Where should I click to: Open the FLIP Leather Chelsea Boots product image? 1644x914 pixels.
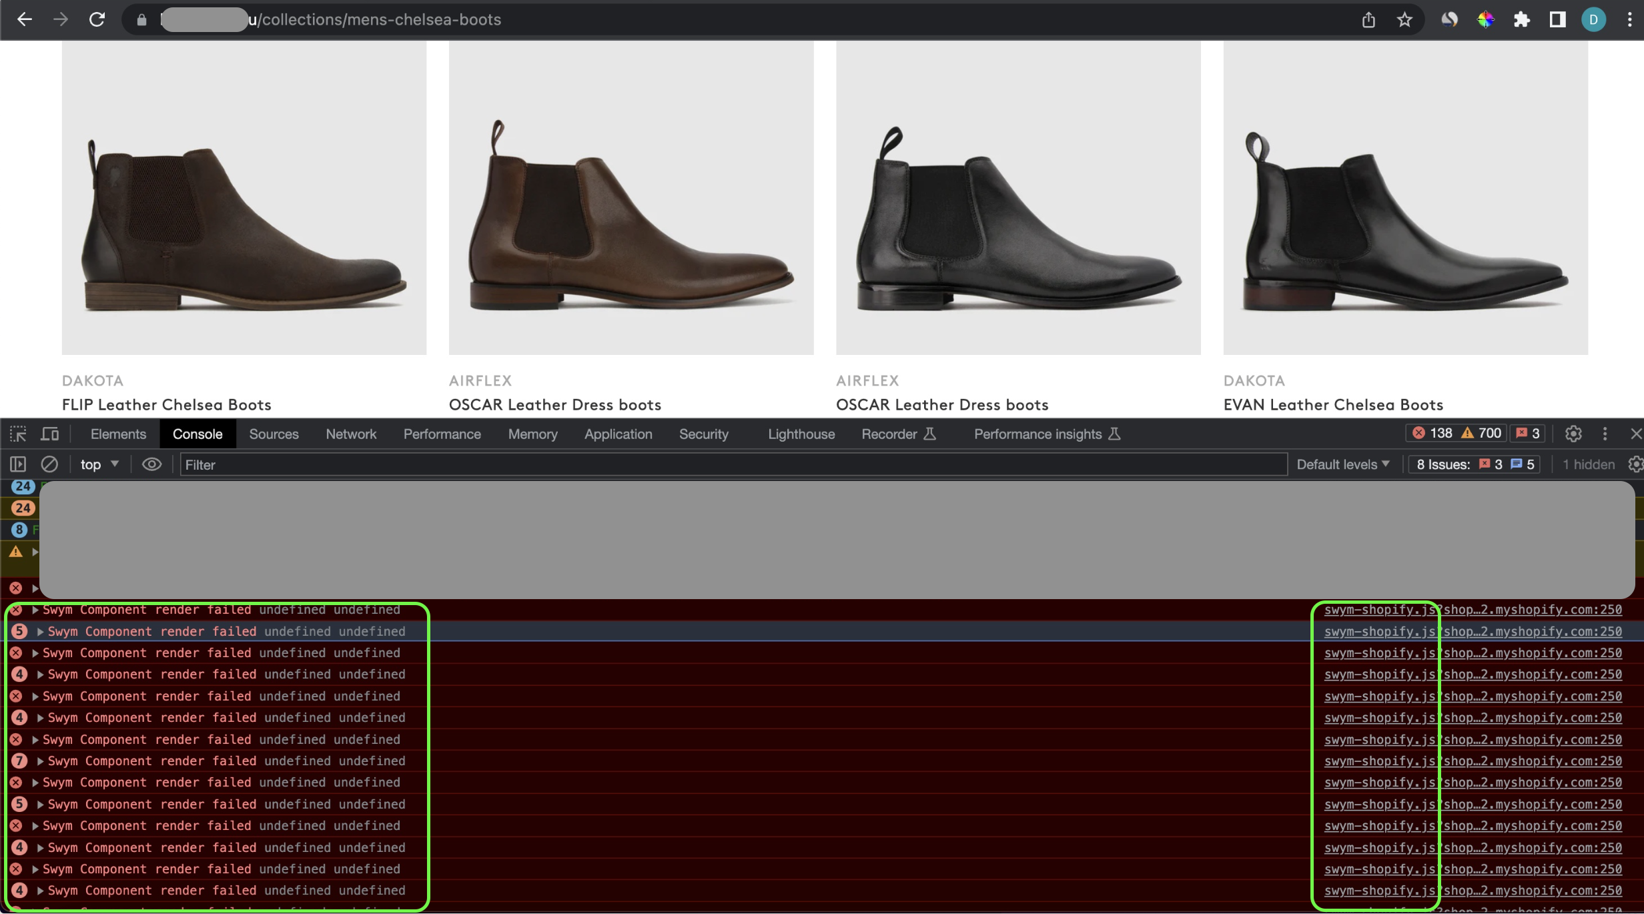coord(244,197)
